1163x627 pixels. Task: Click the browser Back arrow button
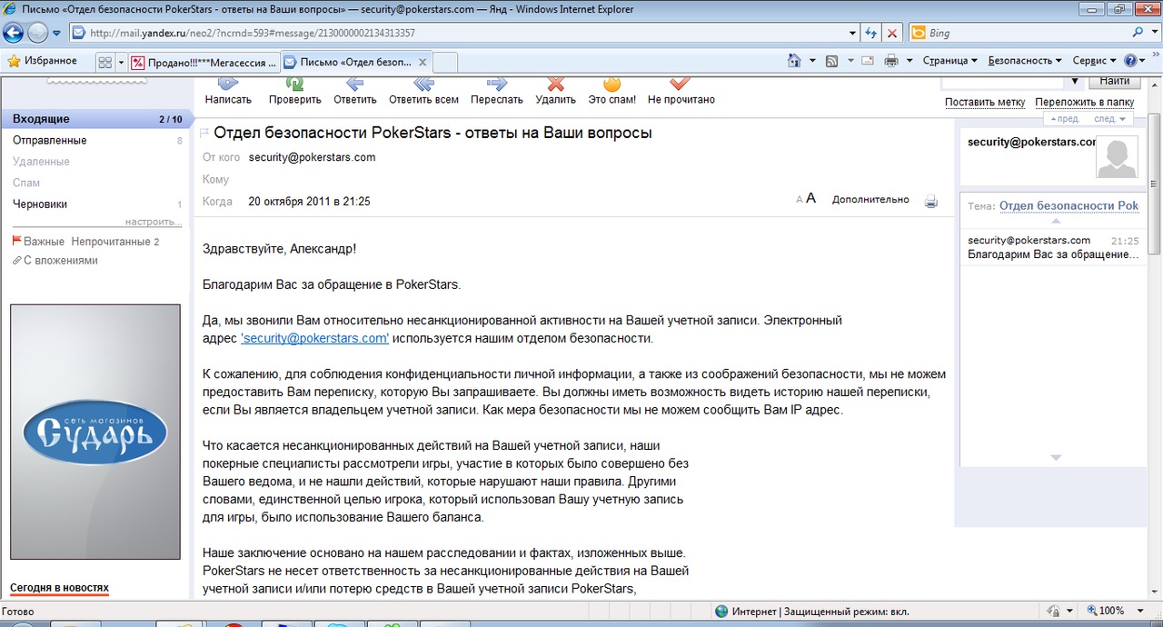click(13, 33)
